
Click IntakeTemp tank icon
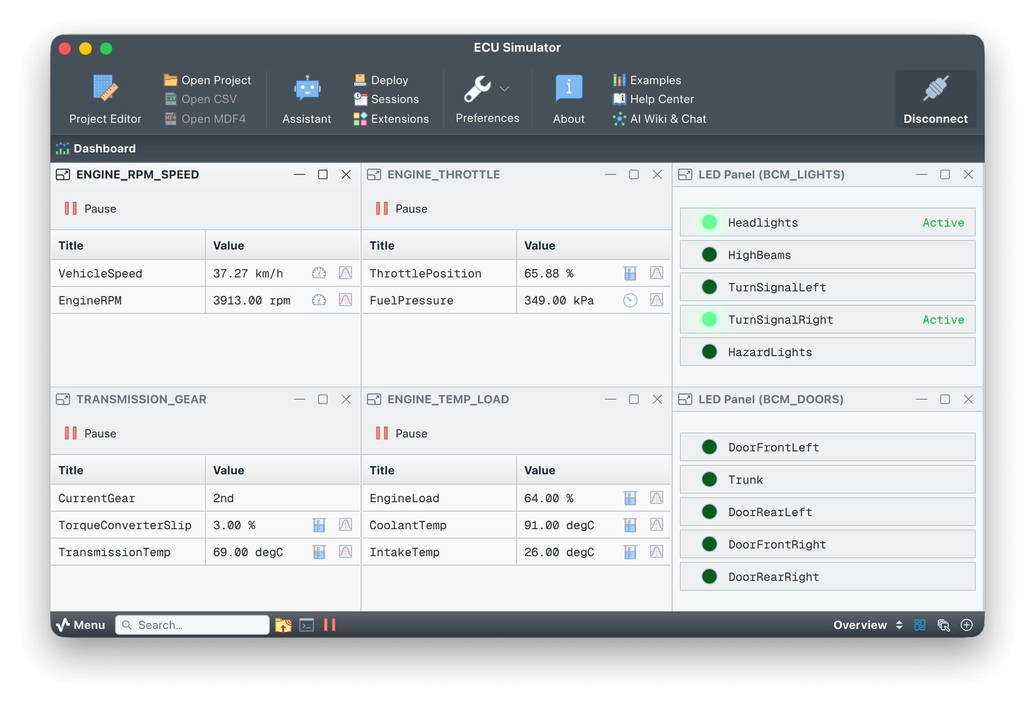pos(630,552)
